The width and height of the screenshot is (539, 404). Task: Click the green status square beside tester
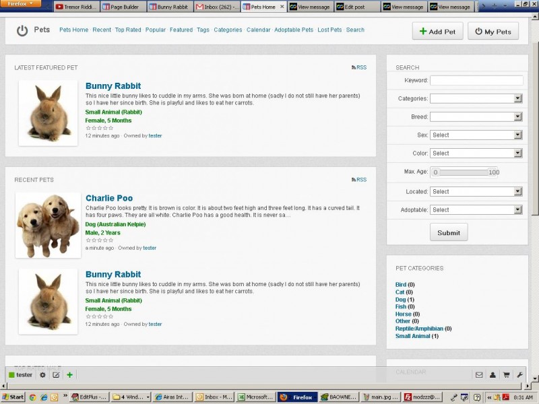tap(11, 375)
